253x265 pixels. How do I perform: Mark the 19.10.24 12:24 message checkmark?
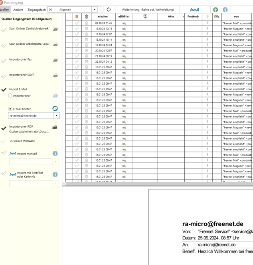tap(77, 45)
